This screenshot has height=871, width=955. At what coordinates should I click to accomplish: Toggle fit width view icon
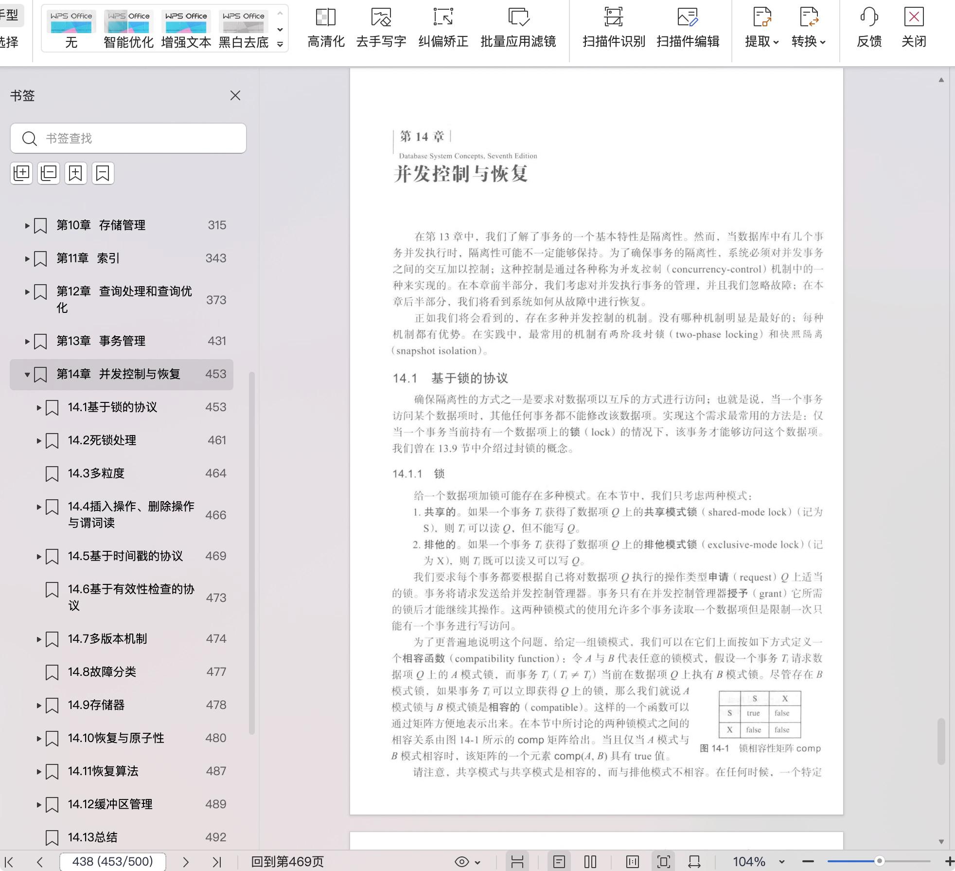694,862
